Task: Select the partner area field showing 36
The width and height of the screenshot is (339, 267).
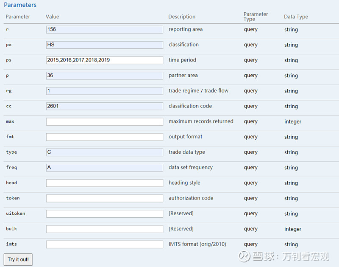Action: coord(105,76)
